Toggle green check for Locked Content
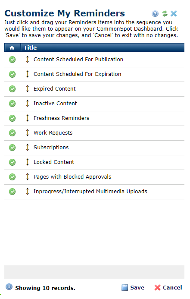The image size is (190, 299). 12,162
